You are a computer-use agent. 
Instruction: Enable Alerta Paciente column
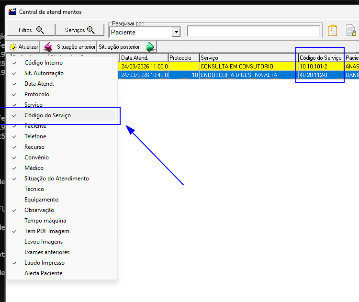pyautogui.click(x=44, y=273)
